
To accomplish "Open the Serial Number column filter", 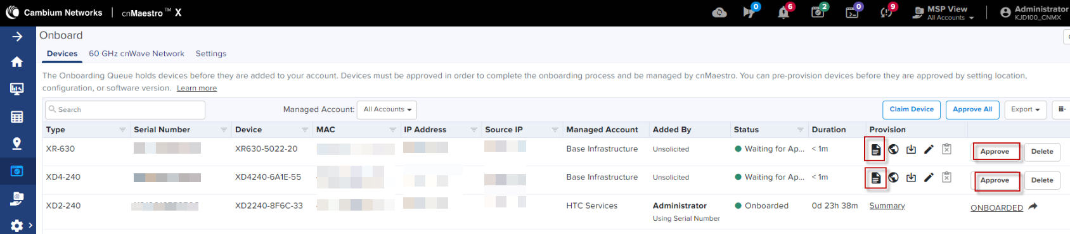I will 224,130.
